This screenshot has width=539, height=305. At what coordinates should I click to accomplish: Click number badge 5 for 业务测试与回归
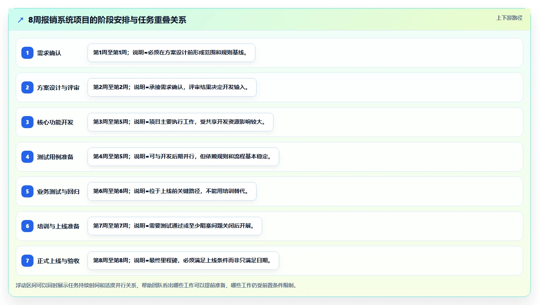pos(27,191)
